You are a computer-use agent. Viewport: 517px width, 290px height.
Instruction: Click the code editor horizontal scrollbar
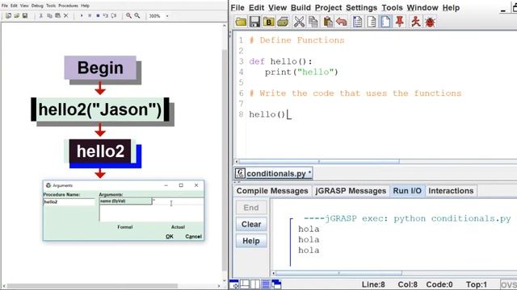pyautogui.click(x=319, y=162)
